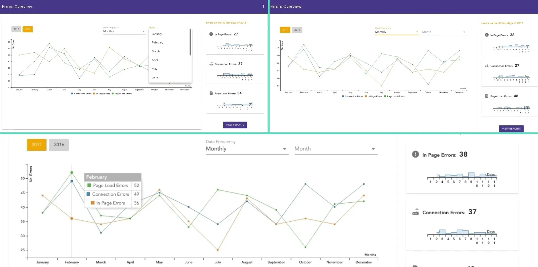Click the Connection Errors router icon in the 2016 summary

point(211,64)
